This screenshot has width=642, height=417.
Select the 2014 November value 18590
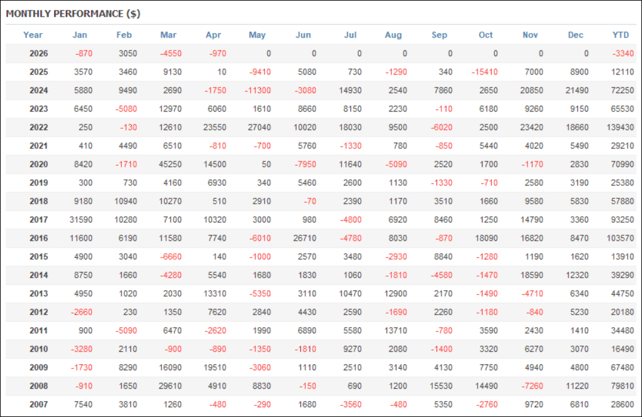tap(532, 275)
